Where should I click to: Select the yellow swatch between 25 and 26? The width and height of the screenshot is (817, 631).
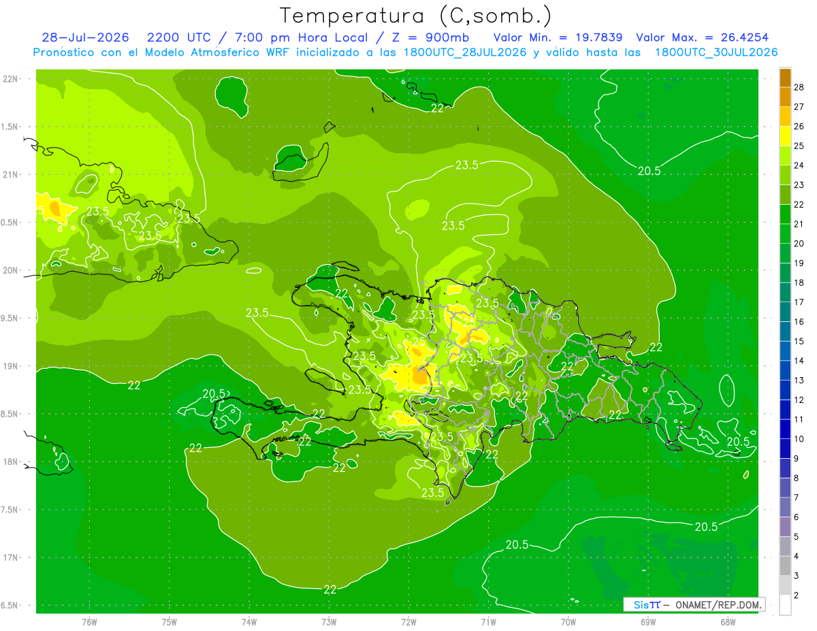(x=785, y=136)
